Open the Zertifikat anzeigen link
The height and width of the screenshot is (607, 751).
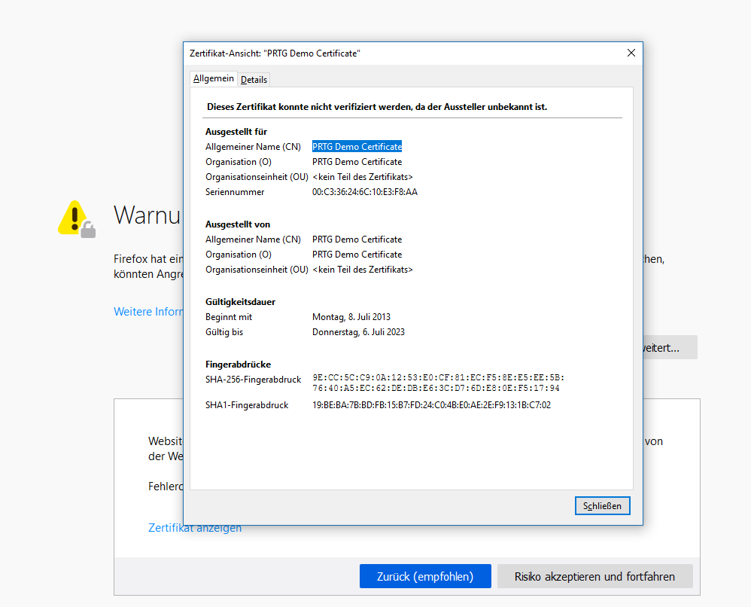point(195,528)
